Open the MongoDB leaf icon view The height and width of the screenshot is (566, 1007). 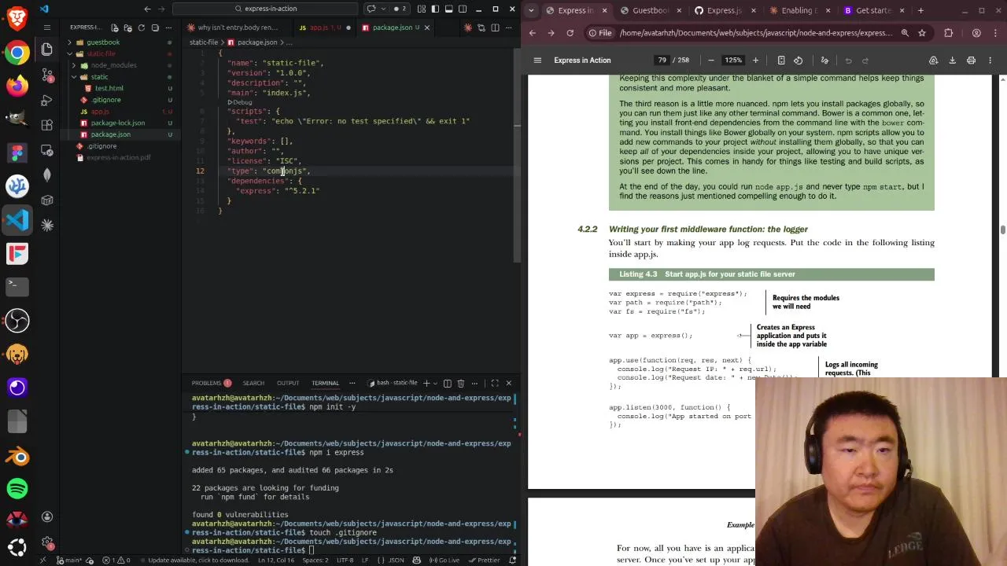(x=47, y=175)
